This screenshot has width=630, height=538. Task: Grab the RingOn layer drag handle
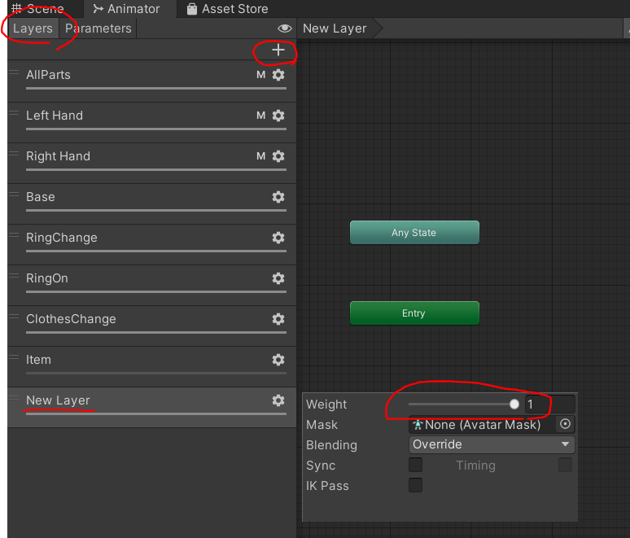pyautogui.click(x=14, y=276)
